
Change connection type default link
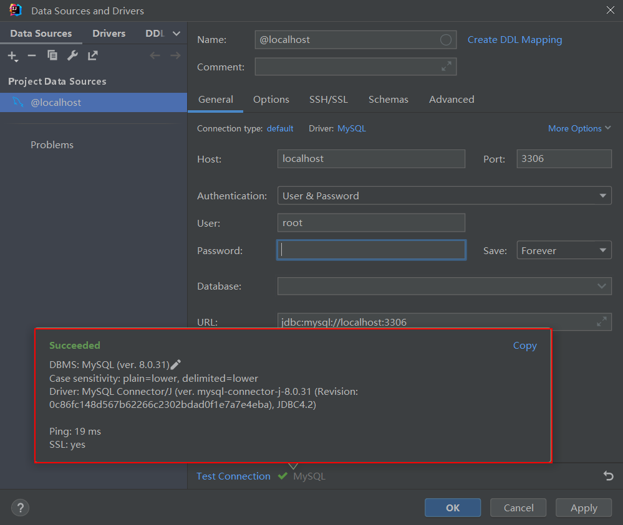coord(280,128)
